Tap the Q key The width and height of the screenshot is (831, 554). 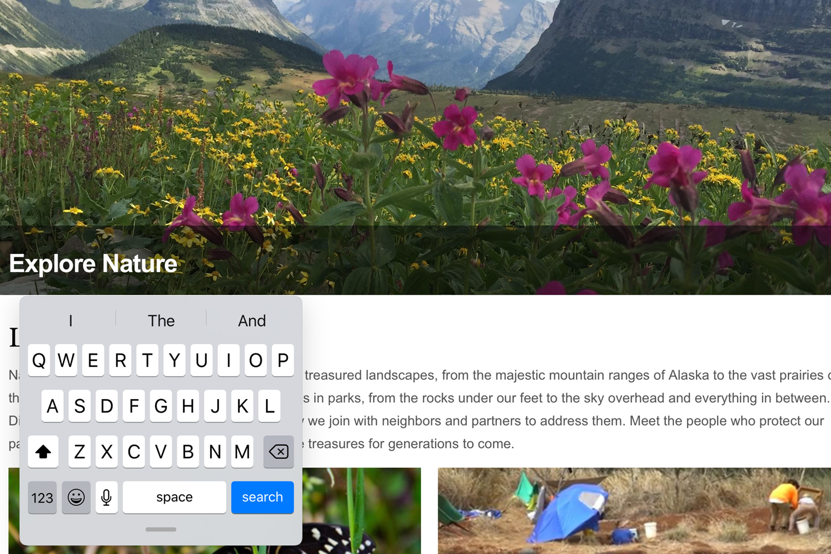[x=39, y=360]
